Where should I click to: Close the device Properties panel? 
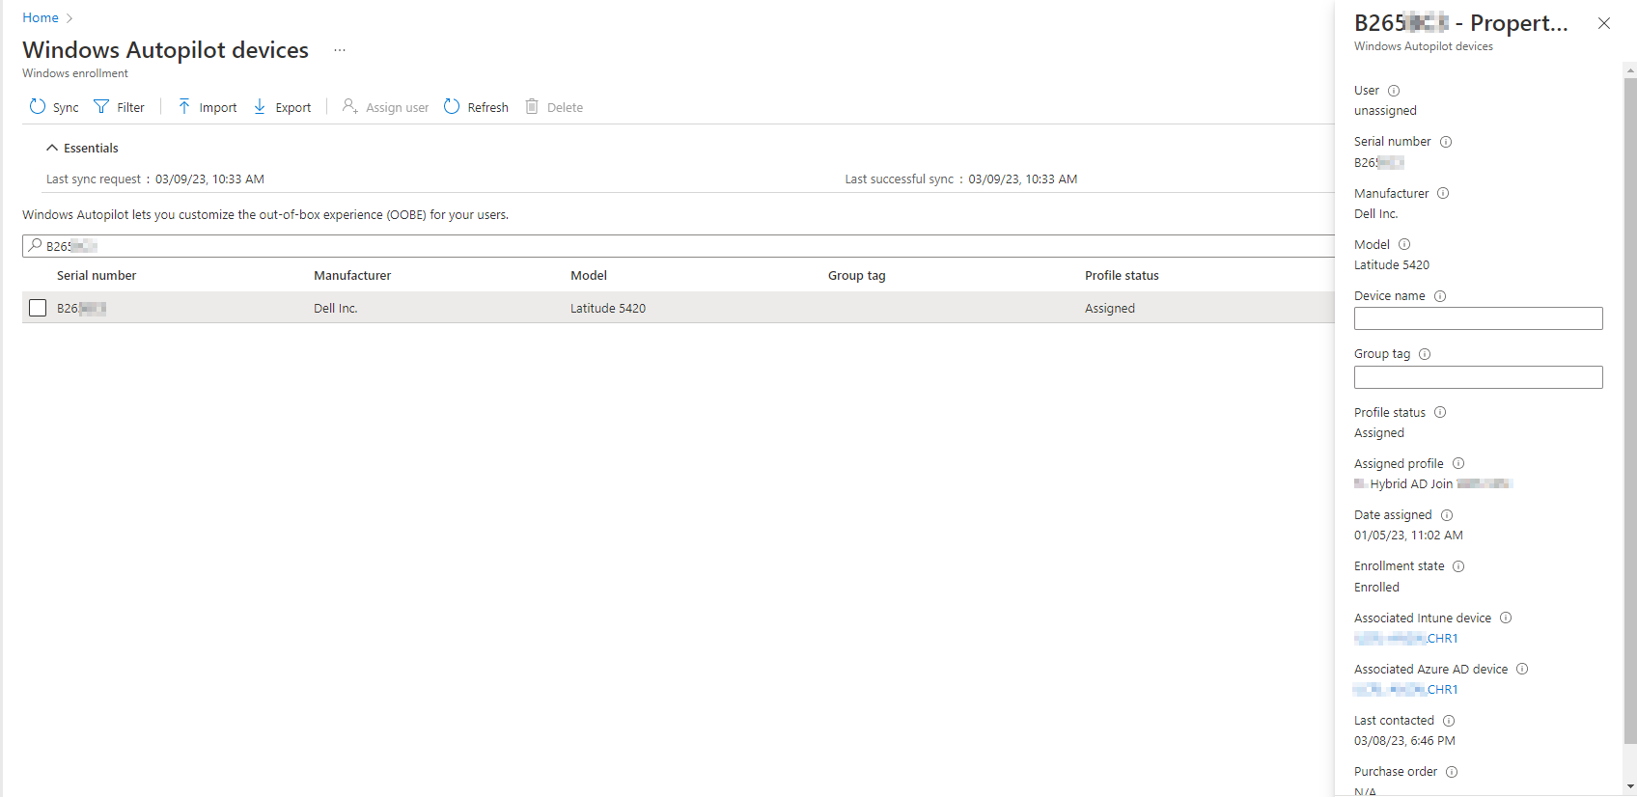1604,23
